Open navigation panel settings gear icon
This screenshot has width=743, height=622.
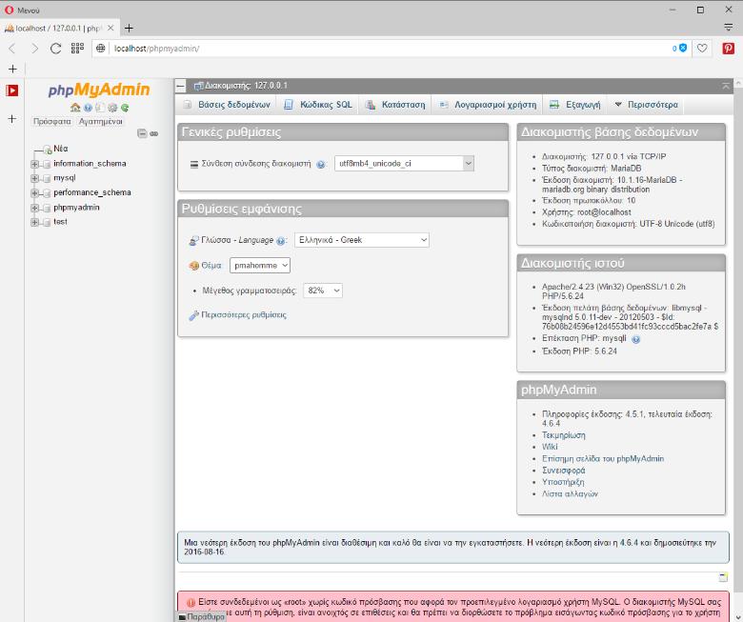pyautogui.click(x=112, y=108)
